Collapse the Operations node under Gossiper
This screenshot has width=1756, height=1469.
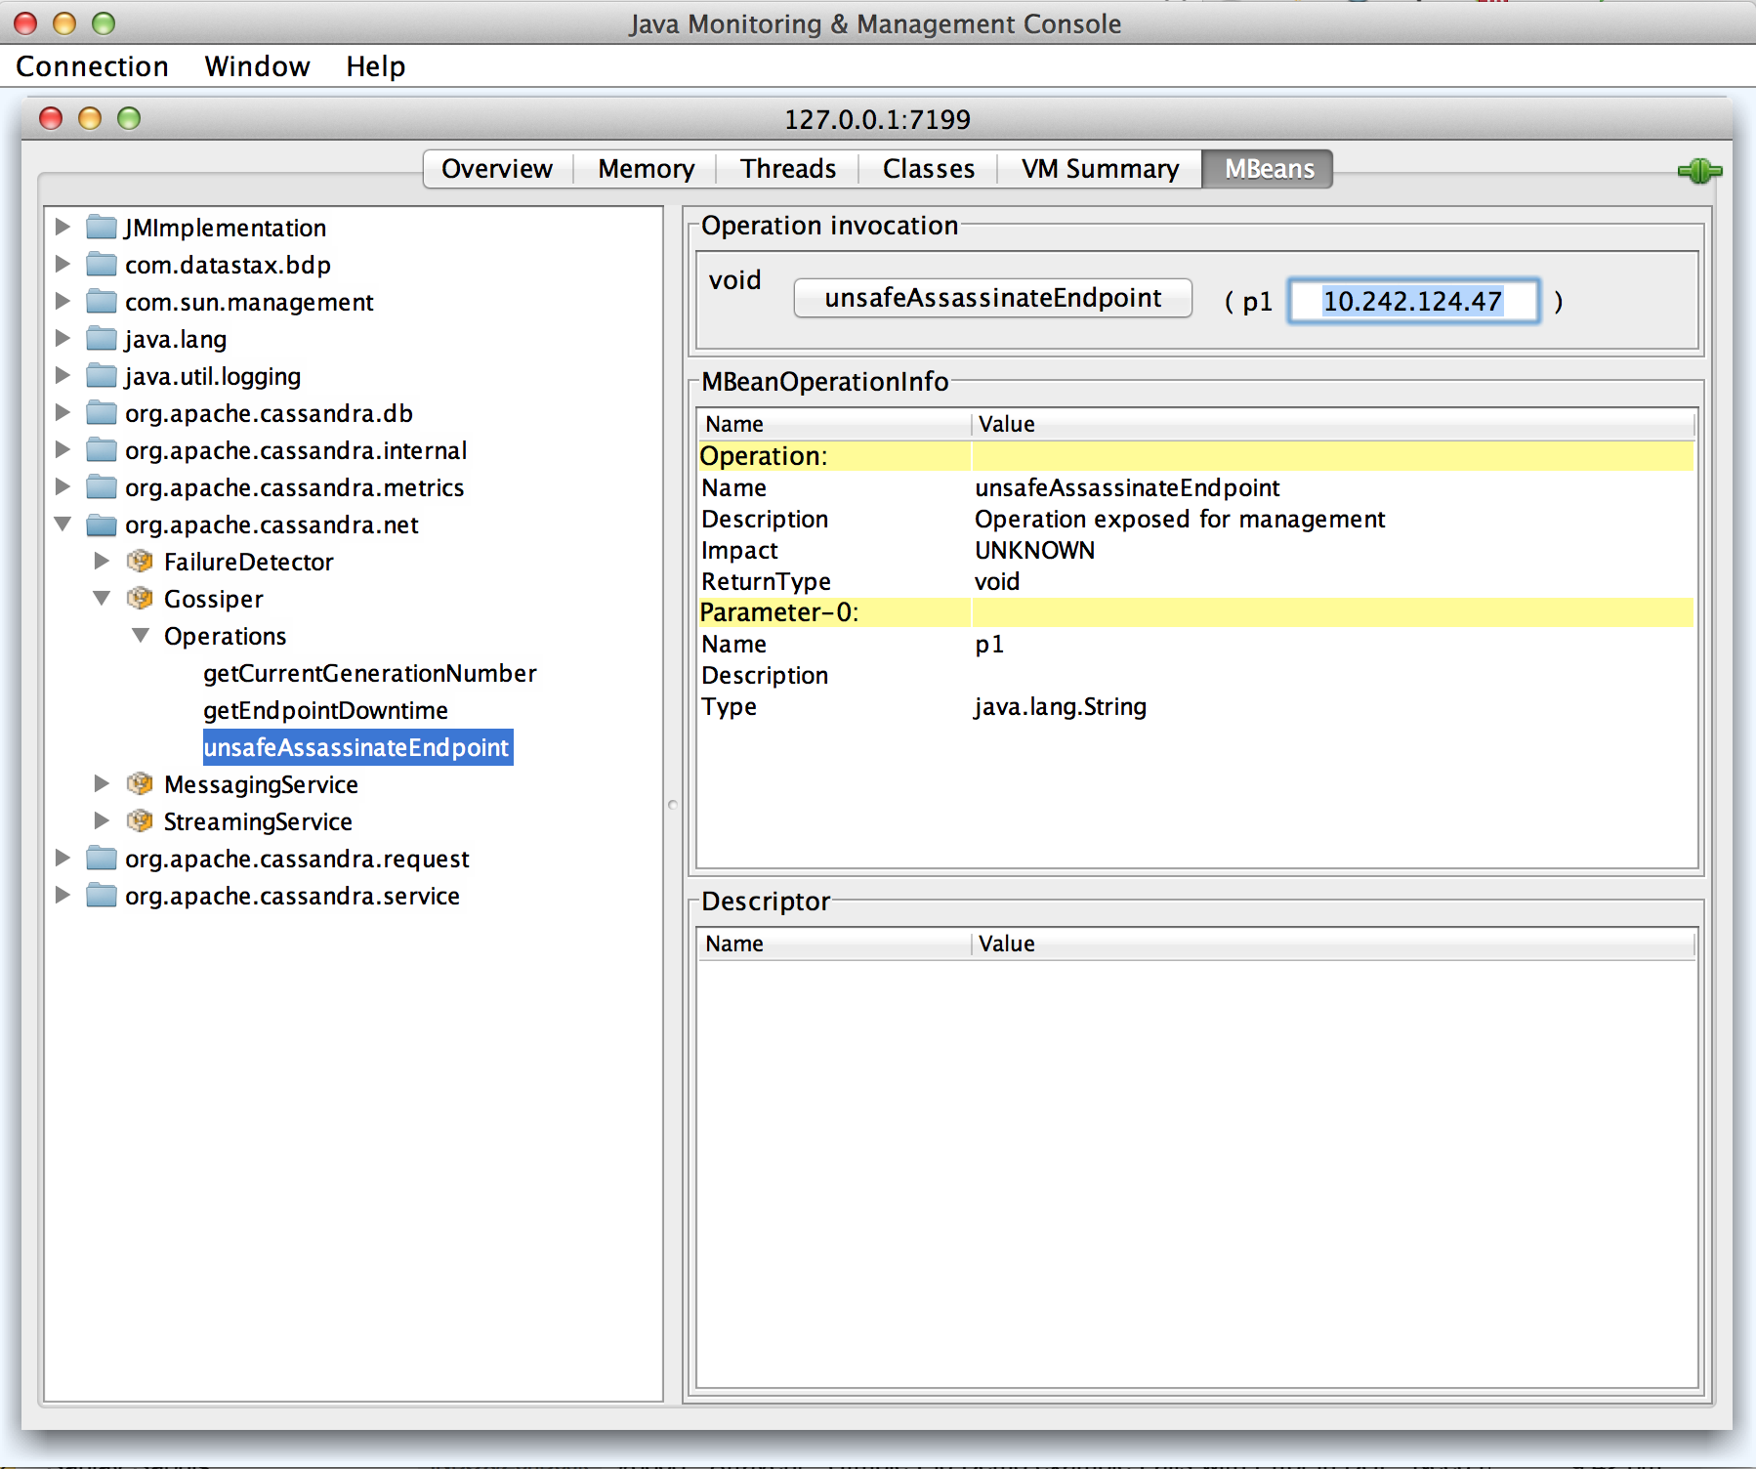(141, 635)
